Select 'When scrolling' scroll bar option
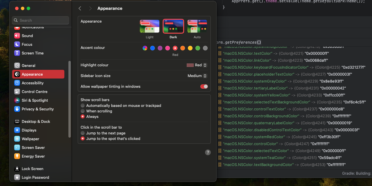Viewport: 372px width, 186px height. pyautogui.click(x=83, y=111)
